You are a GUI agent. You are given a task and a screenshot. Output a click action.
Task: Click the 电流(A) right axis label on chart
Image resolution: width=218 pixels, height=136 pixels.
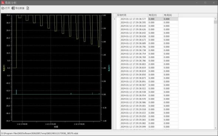click(x=109, y=68)
